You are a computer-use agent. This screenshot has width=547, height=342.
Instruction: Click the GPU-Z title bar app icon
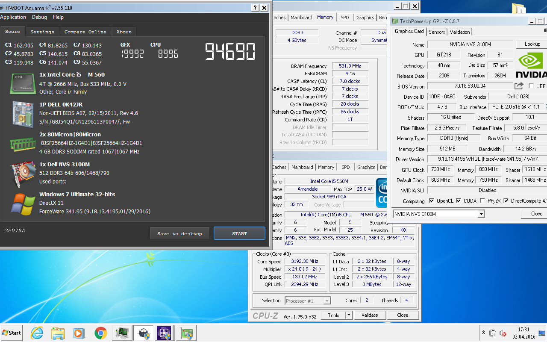395,21
